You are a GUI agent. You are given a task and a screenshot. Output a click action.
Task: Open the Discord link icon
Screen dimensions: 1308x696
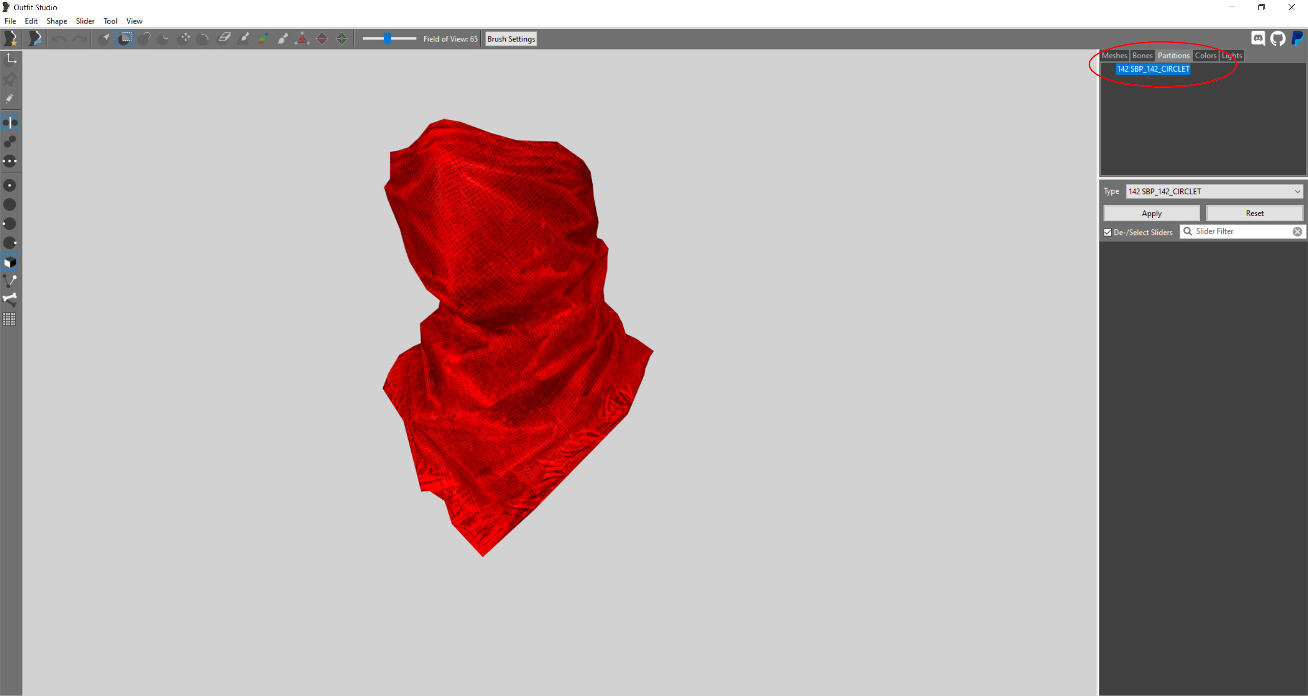tap(1258, 38)
